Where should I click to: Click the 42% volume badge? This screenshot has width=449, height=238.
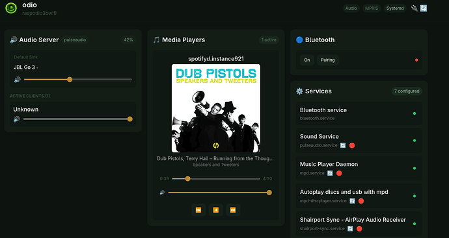[129, 40]
